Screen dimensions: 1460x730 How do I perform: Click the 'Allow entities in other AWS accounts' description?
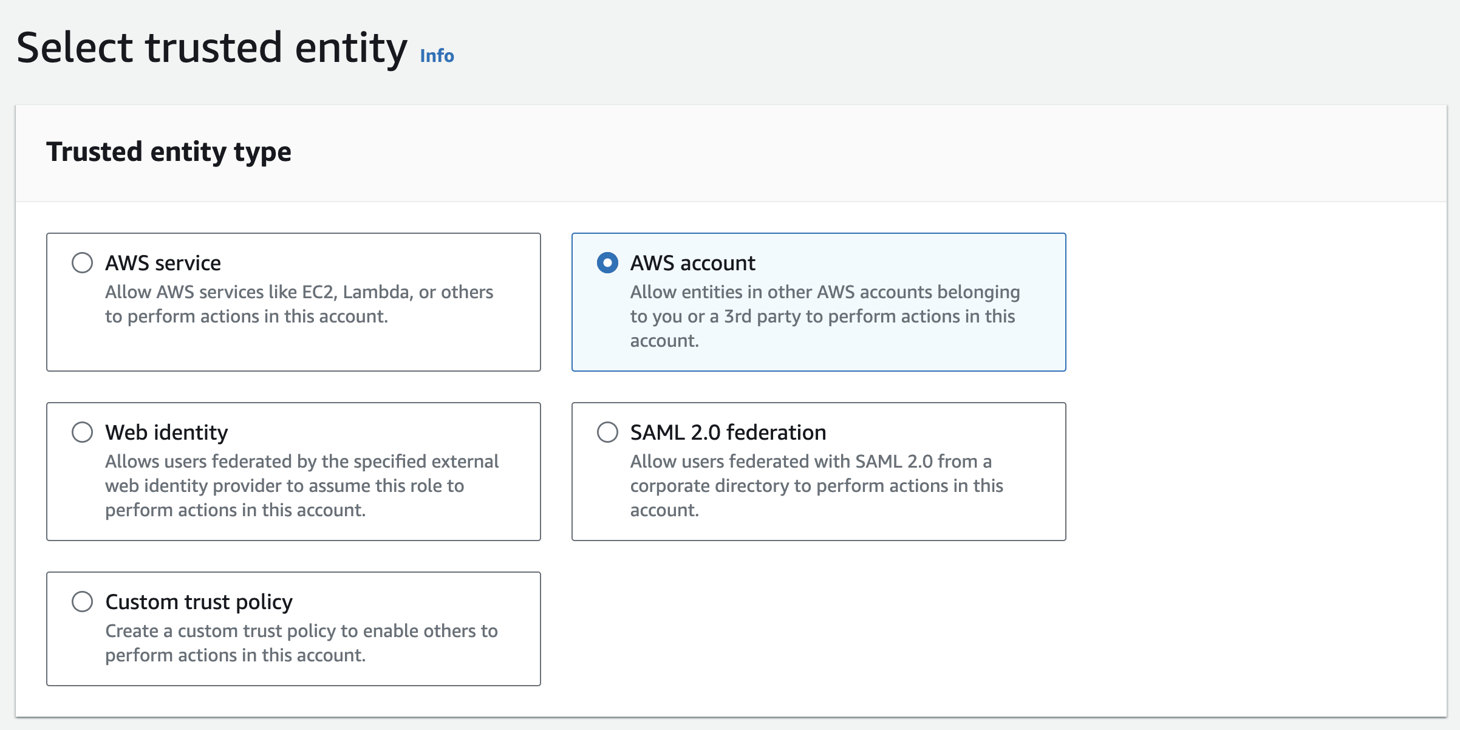click(825, 316)
